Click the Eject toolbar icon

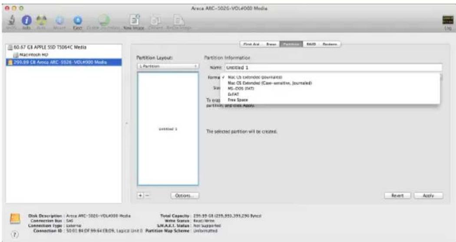(77, 20)
